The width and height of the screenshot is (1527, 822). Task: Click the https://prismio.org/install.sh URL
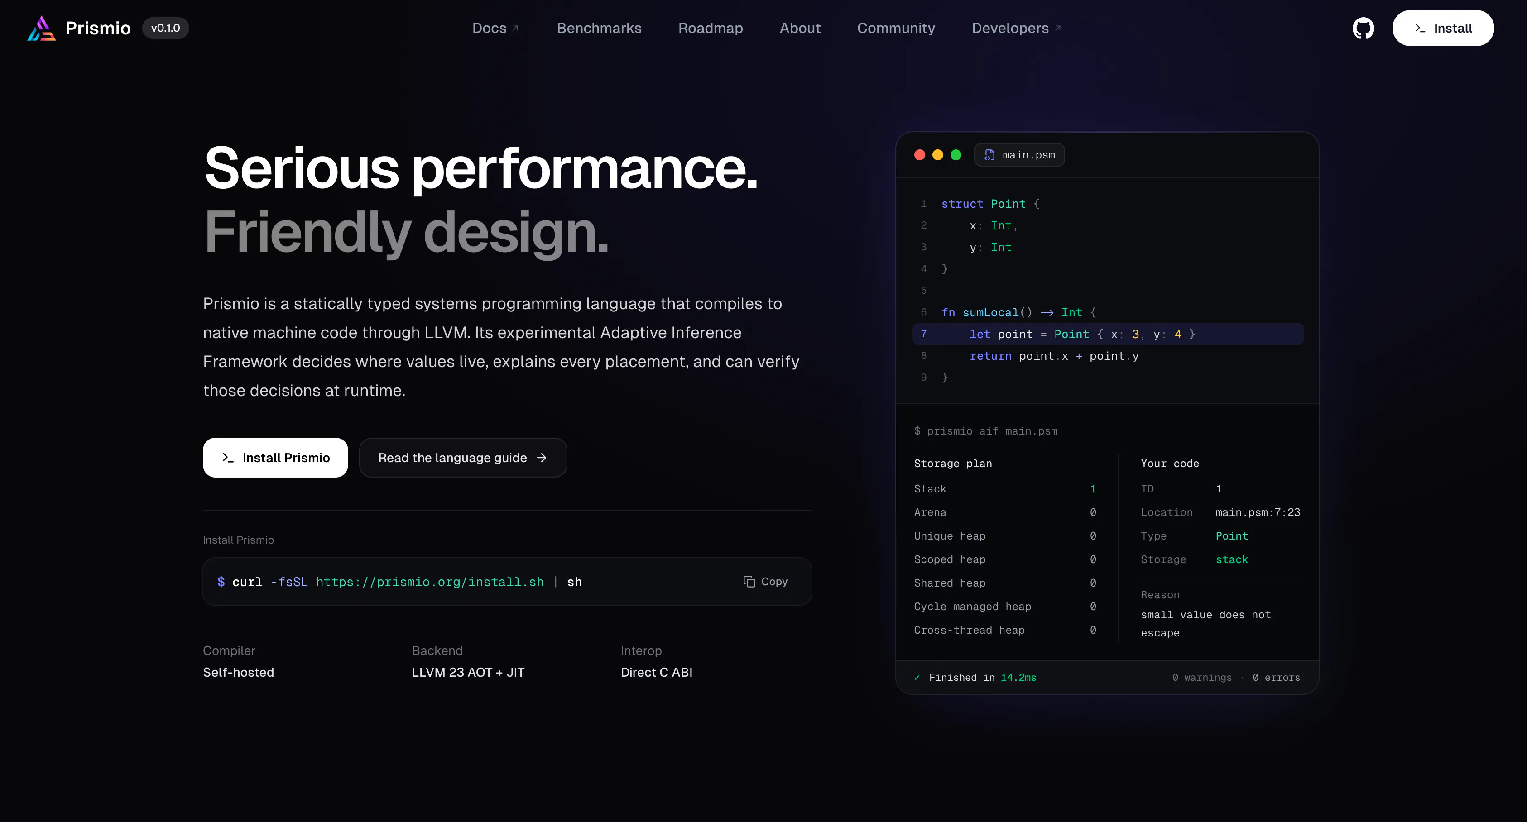(x=430, y=582)
